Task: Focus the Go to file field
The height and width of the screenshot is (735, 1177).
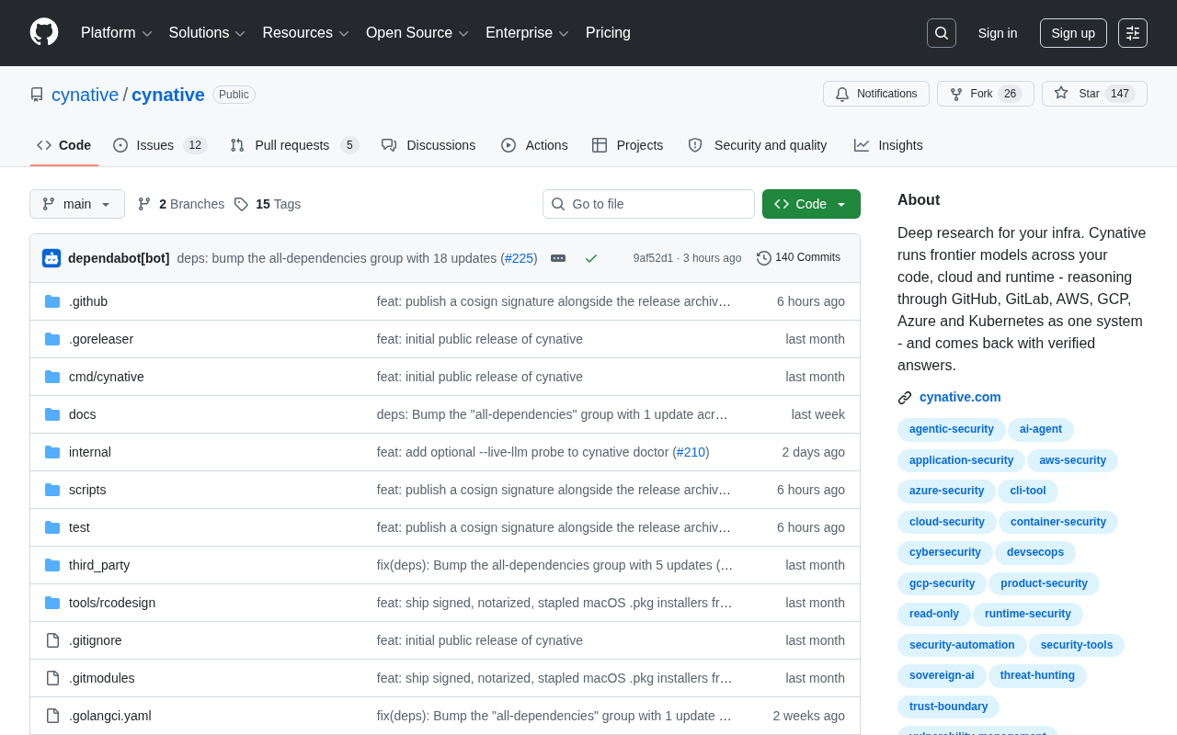Action: click(x=648, y=204)
